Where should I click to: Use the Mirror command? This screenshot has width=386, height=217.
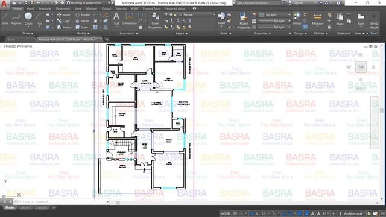tap(83, 21)
